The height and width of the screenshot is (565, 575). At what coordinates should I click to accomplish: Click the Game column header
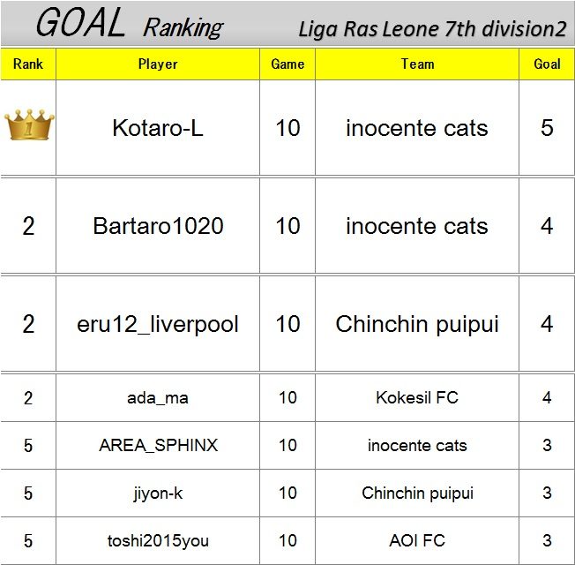pos(287,64)
